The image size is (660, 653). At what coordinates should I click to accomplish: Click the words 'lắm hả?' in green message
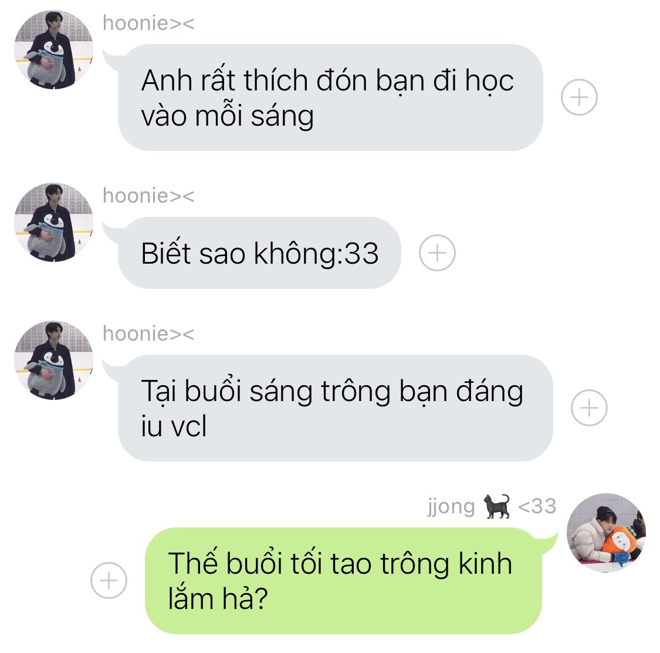(x=218, y=598)
